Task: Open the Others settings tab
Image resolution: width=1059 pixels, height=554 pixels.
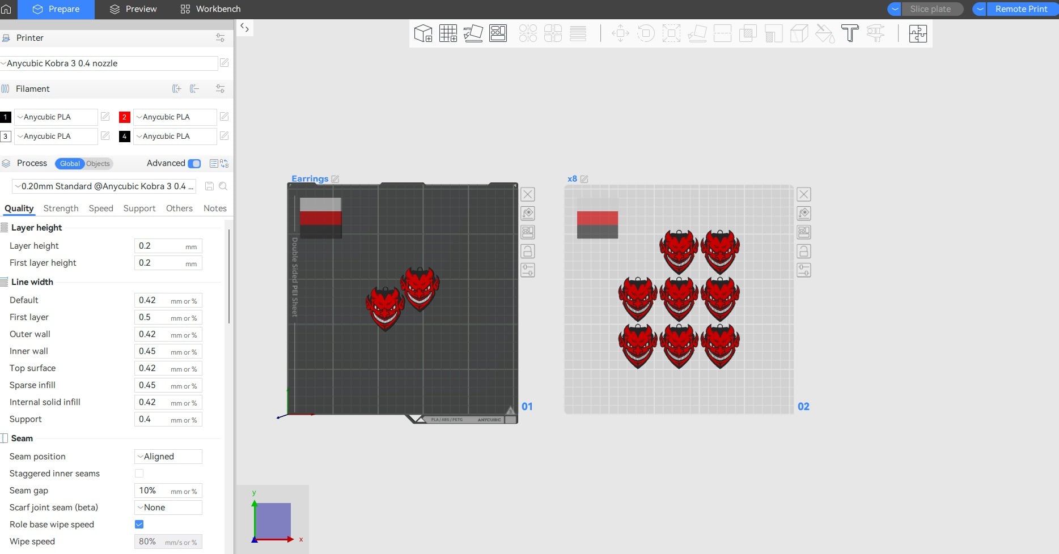Action: 179,208
